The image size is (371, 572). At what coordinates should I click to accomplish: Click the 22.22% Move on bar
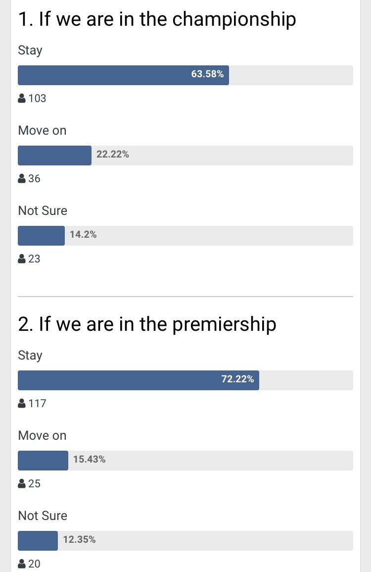pos(185,156)
